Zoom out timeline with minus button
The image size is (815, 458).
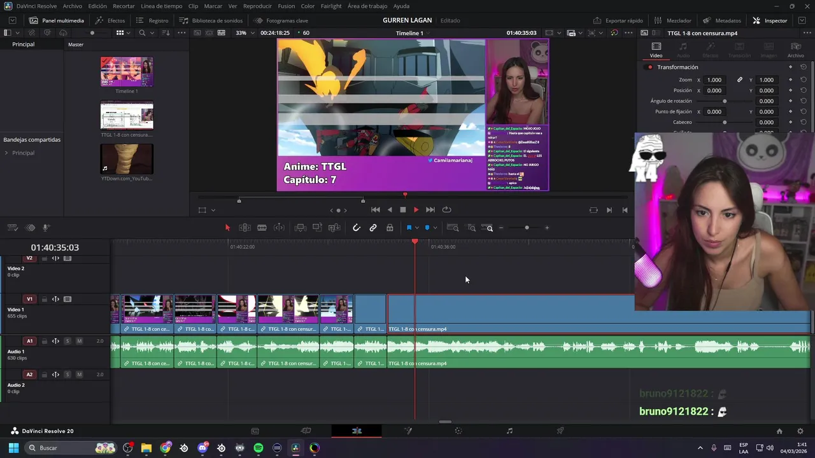pyautogui.click(x=501, y=228)
